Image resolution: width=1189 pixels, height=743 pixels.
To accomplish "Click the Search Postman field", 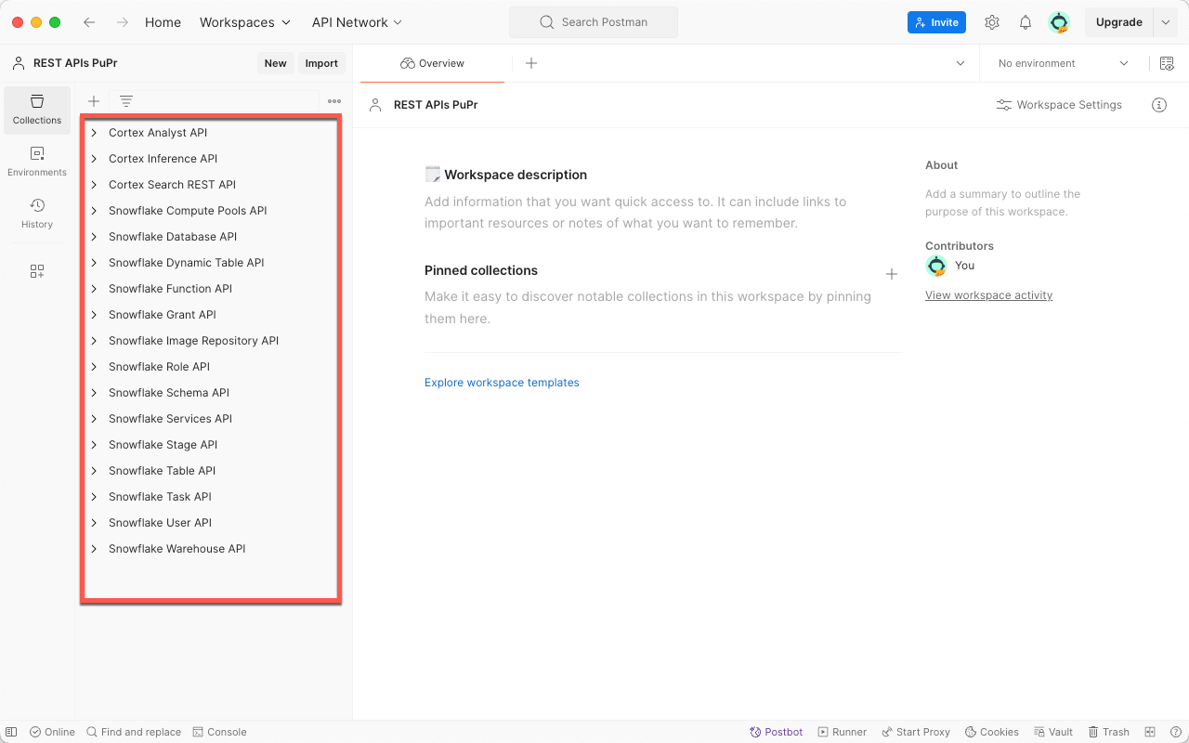I will pos(594,22).
